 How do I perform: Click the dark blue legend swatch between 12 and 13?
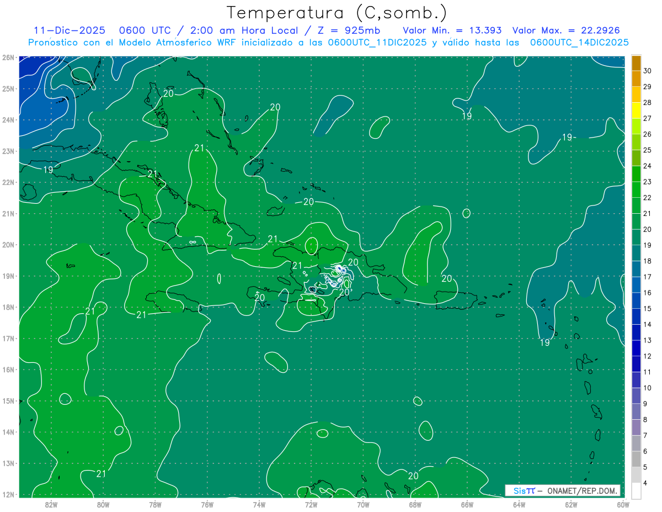pos(636,348)
